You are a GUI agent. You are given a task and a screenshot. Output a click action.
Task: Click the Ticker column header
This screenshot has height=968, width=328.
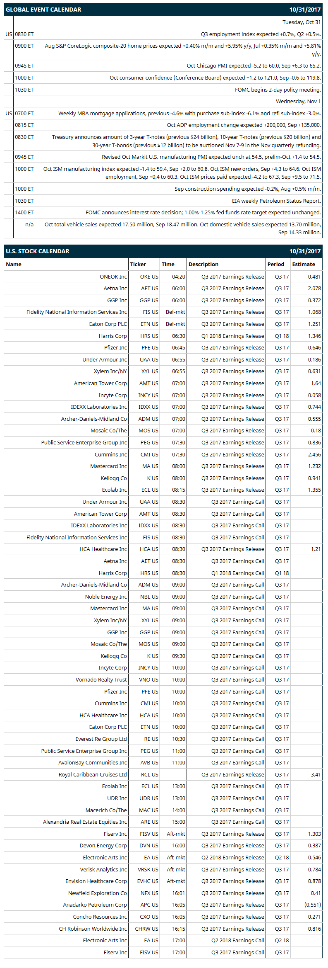(x=138, y=264)
